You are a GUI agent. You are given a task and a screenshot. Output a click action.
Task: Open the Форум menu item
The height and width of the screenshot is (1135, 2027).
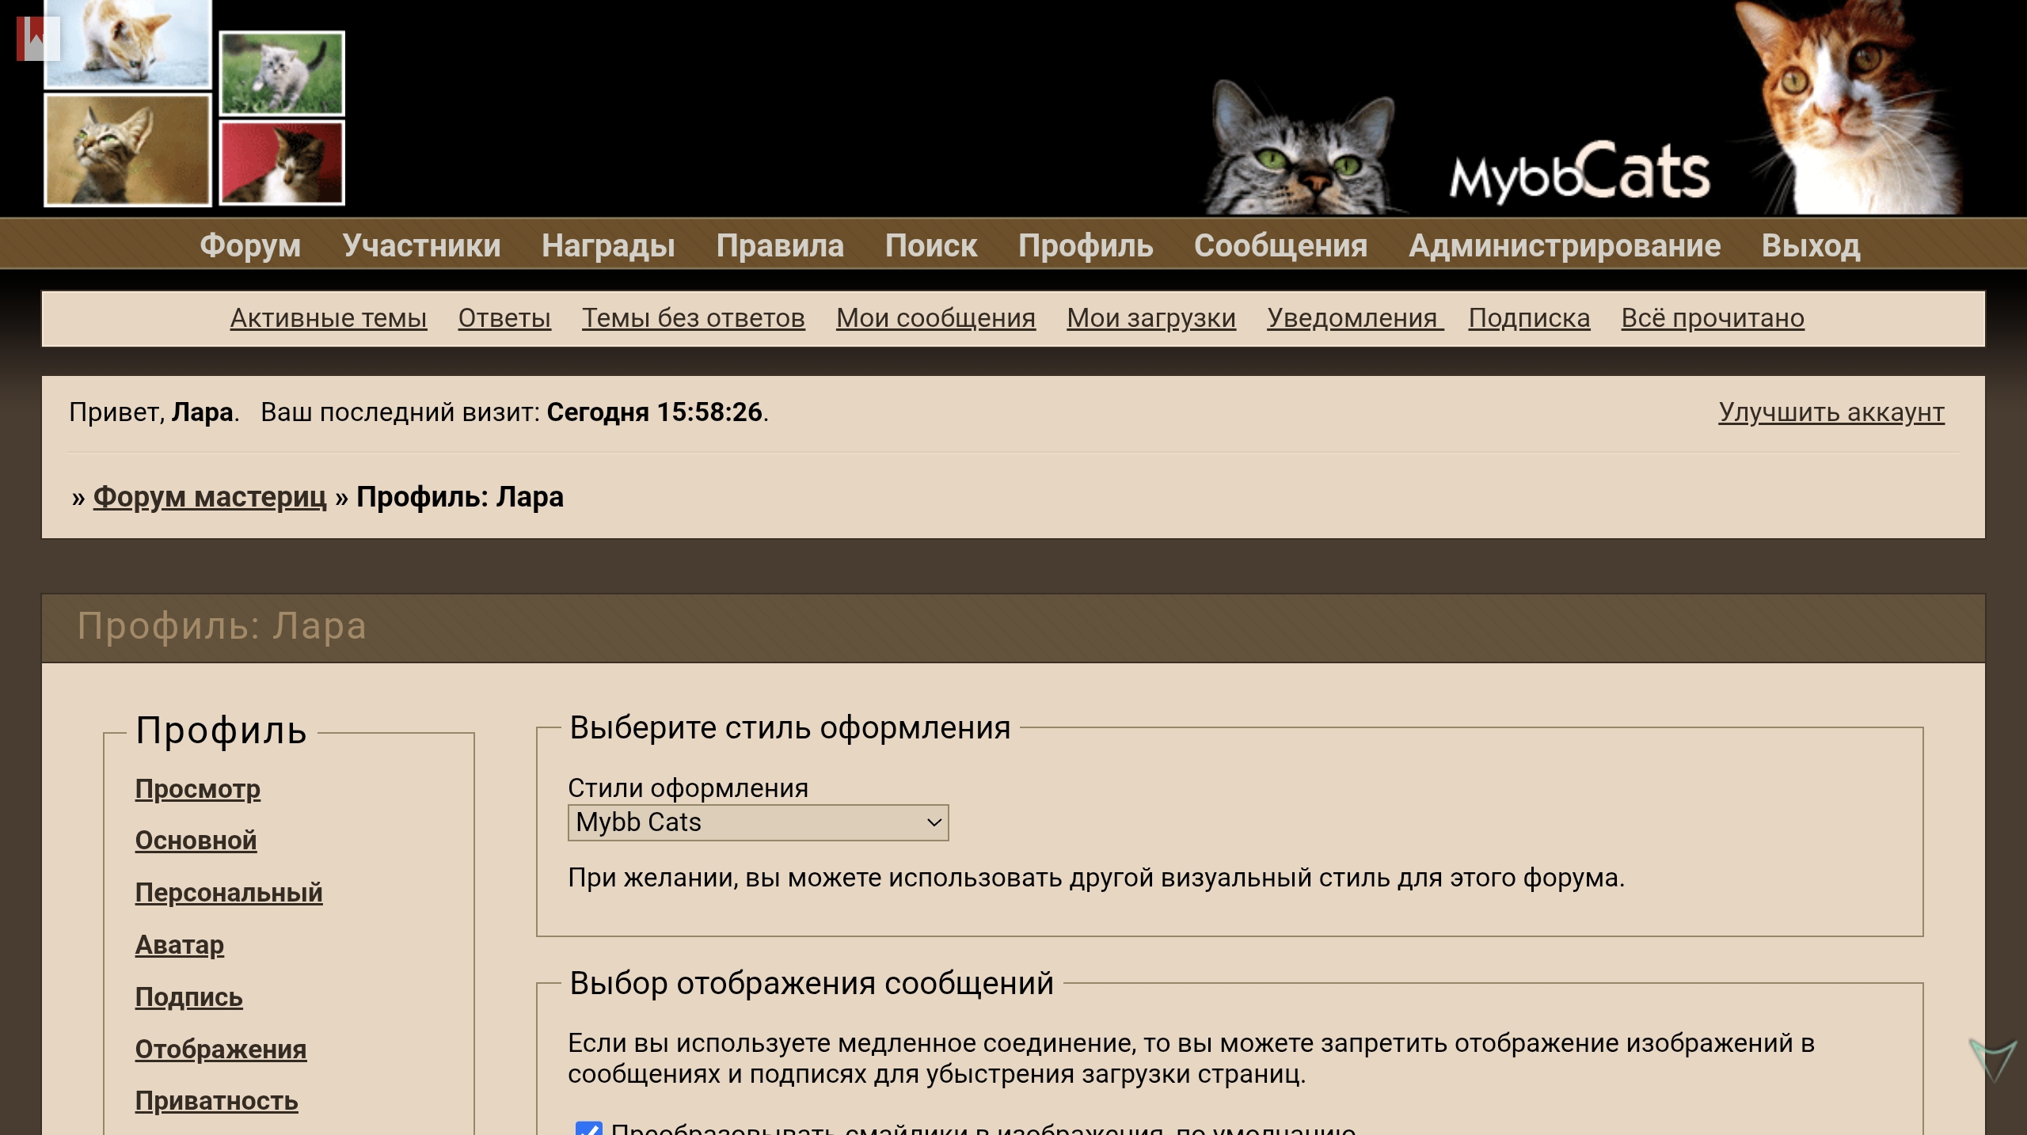click(x=250, y=245)
